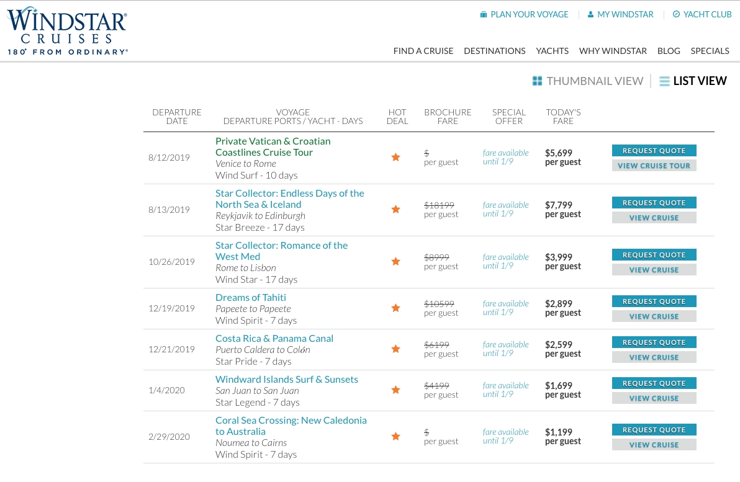The width and height of the screenshot is (740, 482).
Task: Click the grid icon for Thumbnail View
Action: pos(537,81)
